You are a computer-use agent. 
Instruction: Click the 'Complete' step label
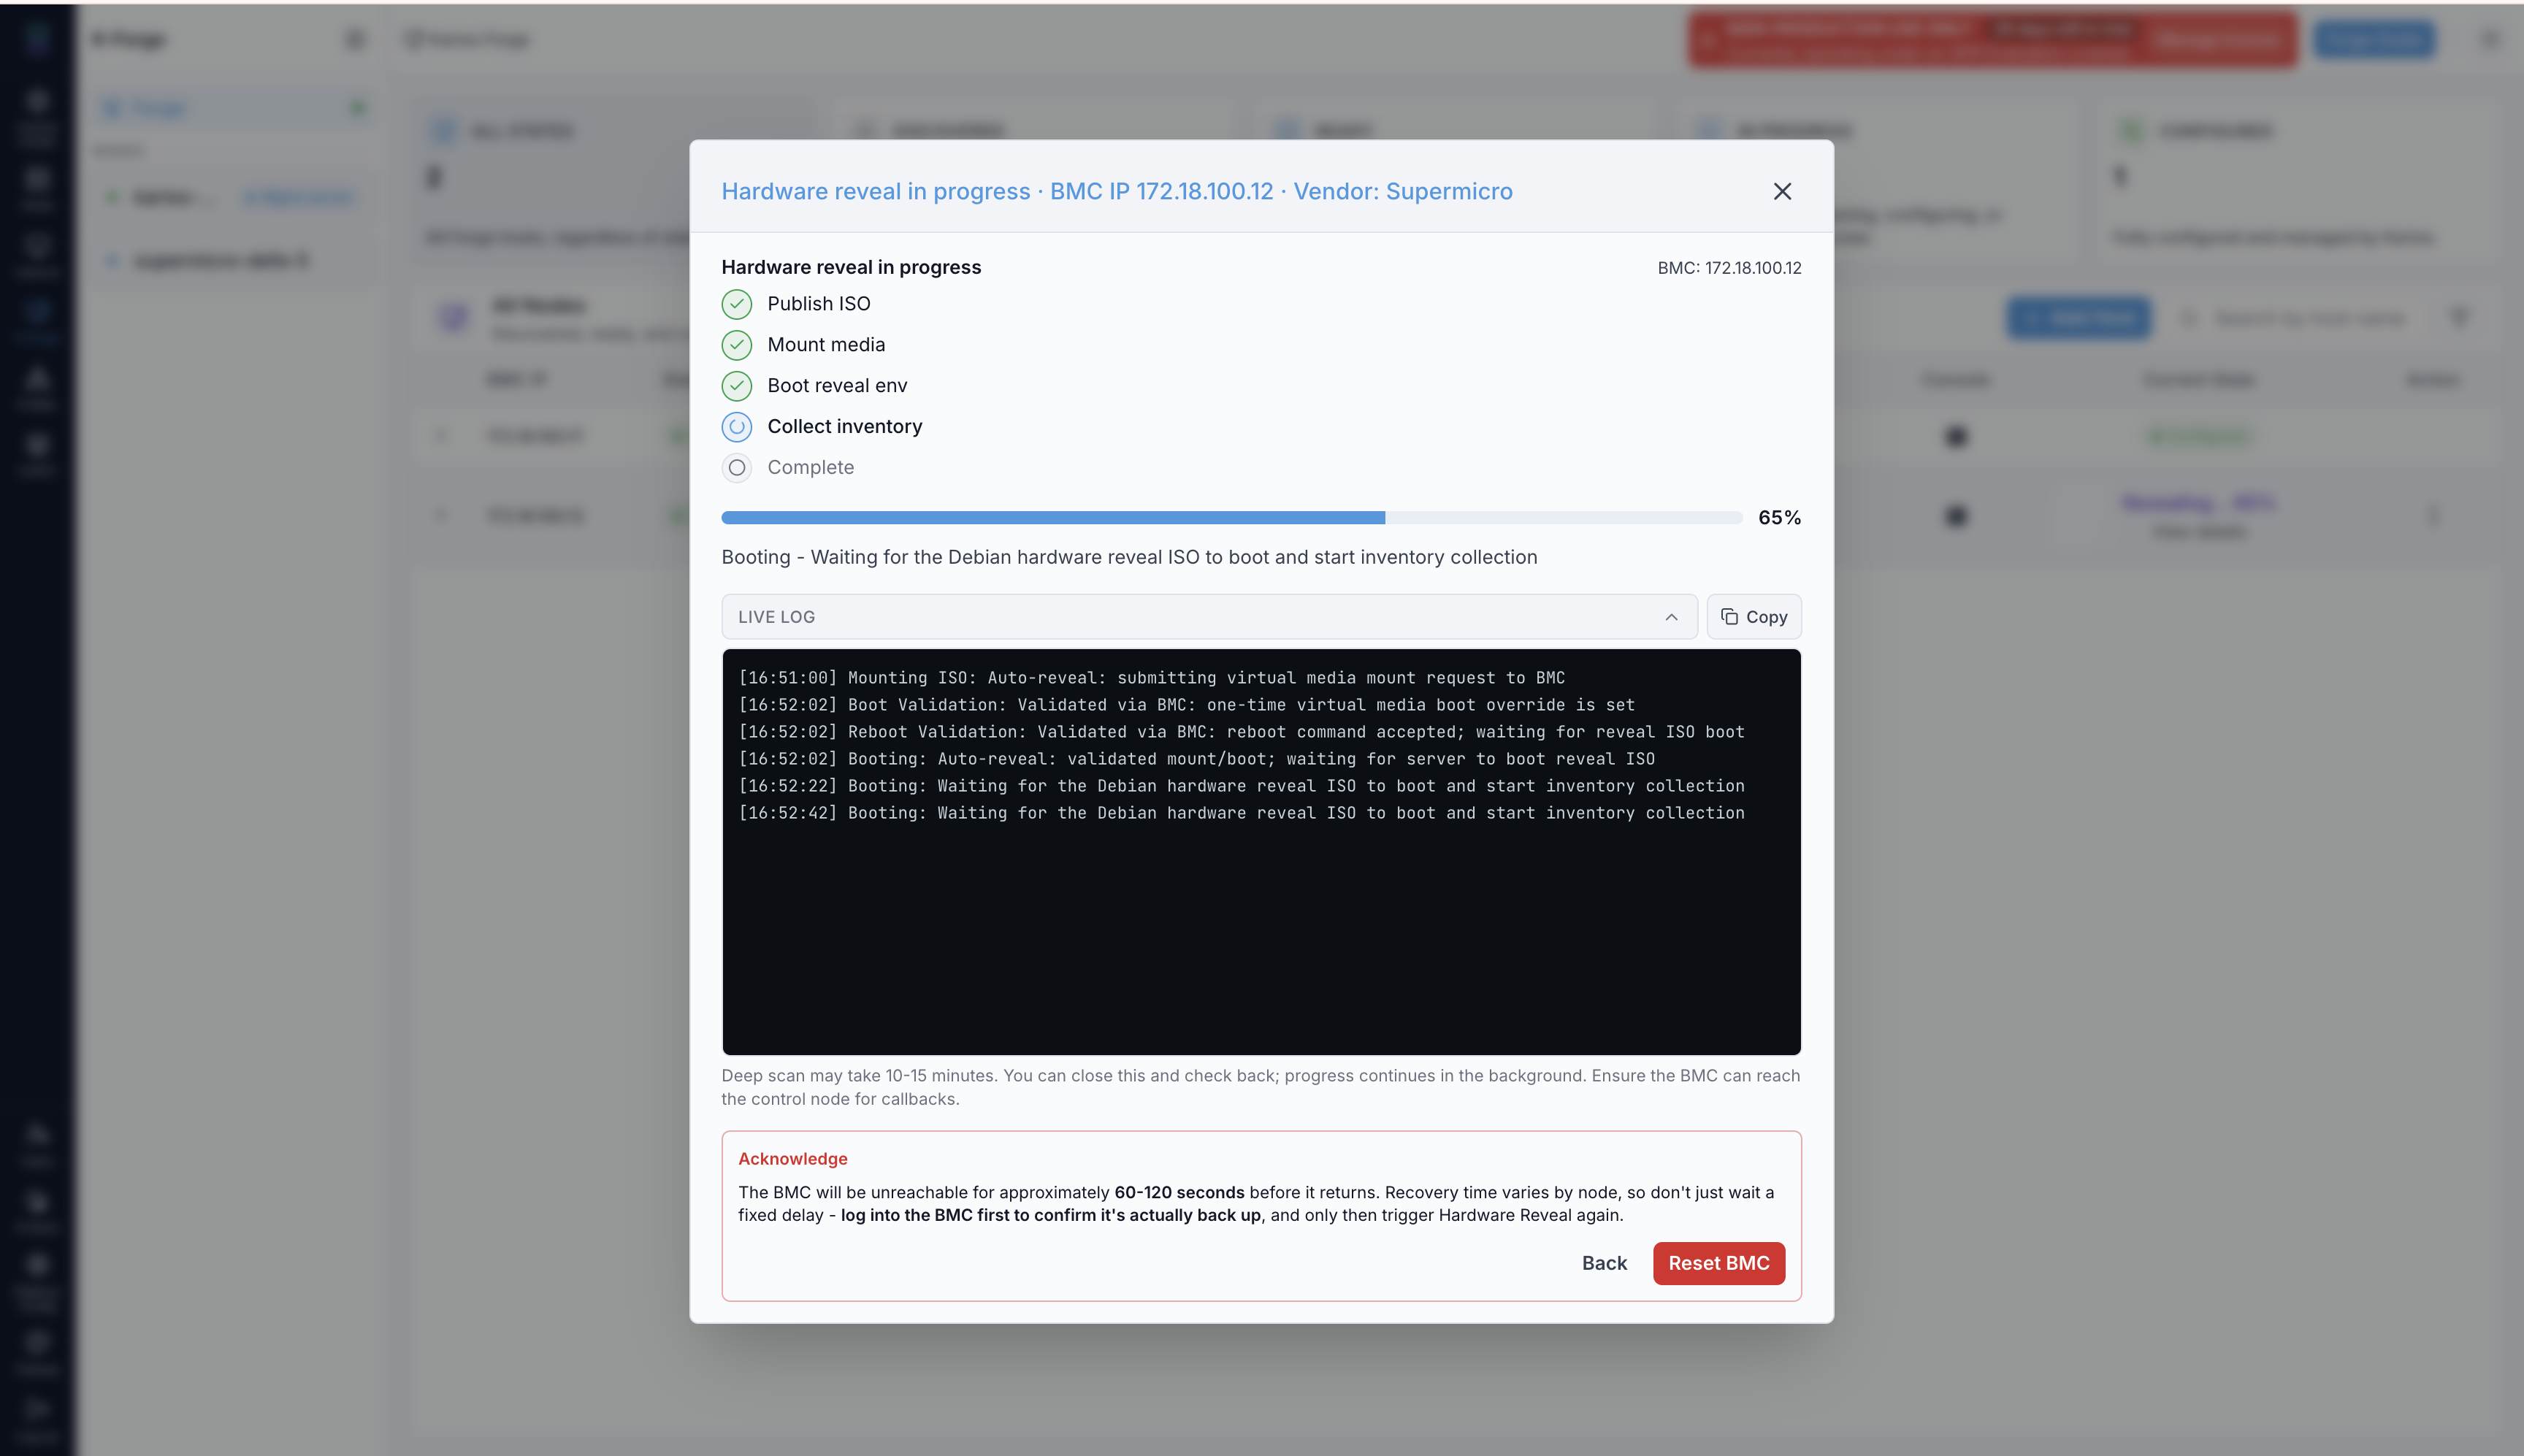click(811, 468)
